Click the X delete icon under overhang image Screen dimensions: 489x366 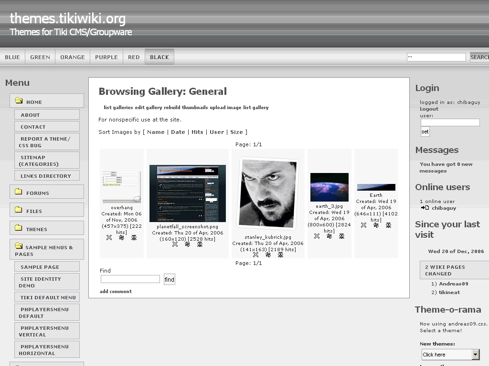click(109, 237)
